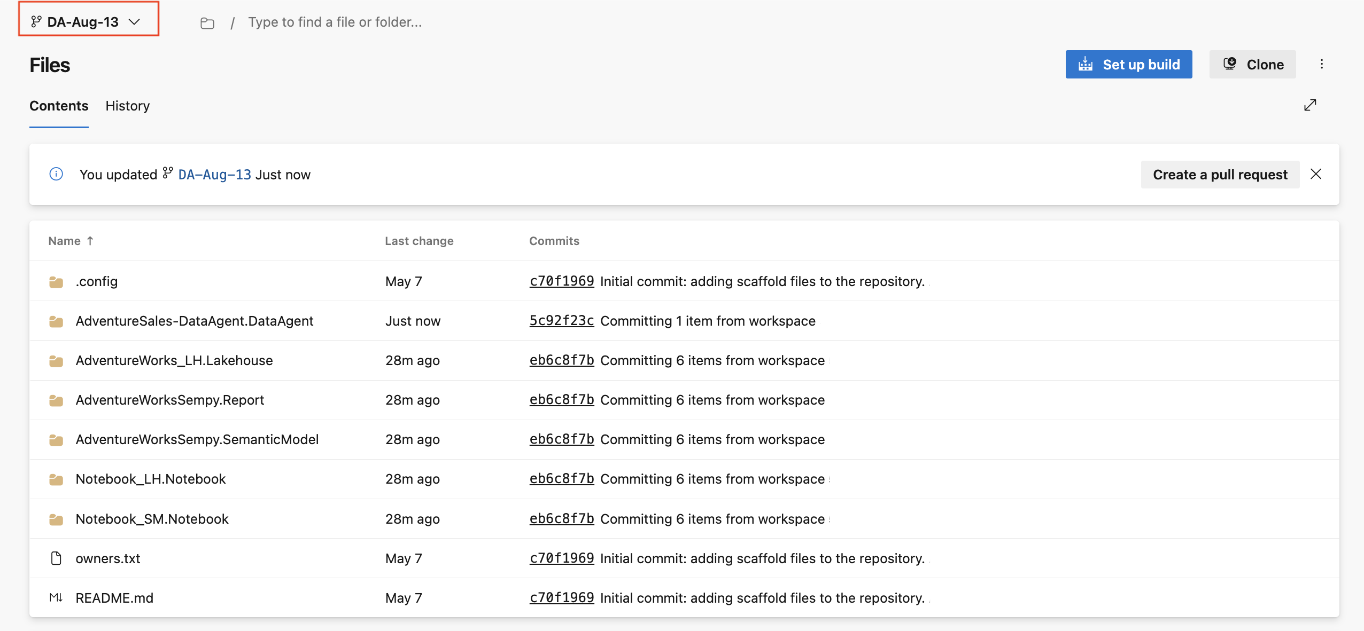
Task: Open the AdventureWorks_LH.Lakehouse folder
Action: 174,360
